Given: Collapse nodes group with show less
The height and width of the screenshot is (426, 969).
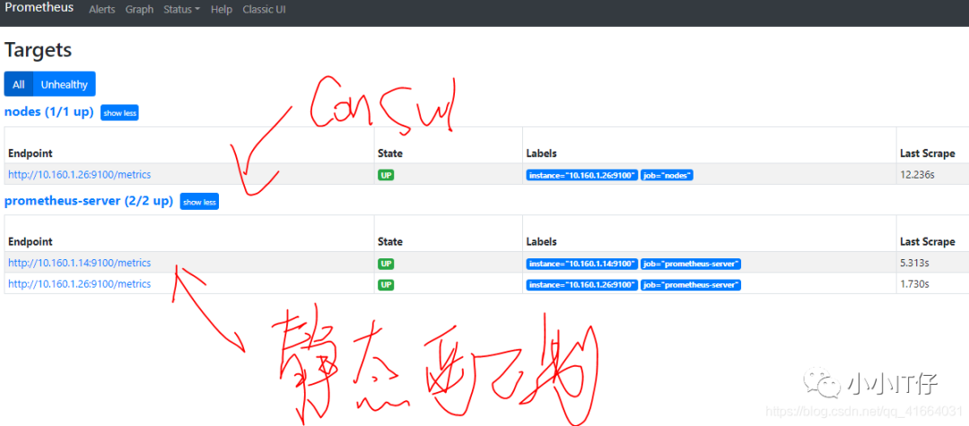Looking at the screenshot, I should pyautogui.click(x=119, y=114).
